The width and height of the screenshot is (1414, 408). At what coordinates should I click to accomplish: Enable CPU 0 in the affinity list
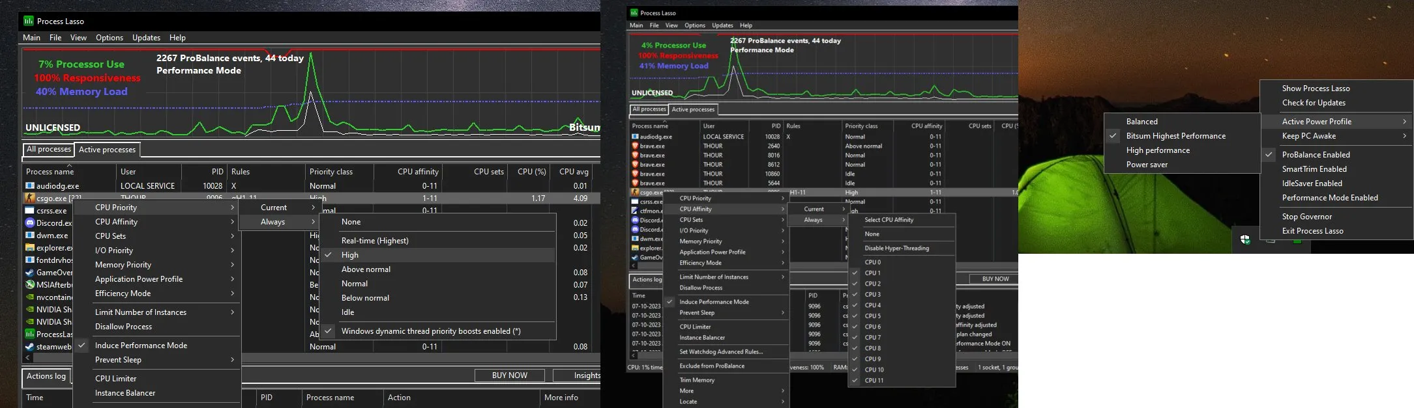pos(902,262)
